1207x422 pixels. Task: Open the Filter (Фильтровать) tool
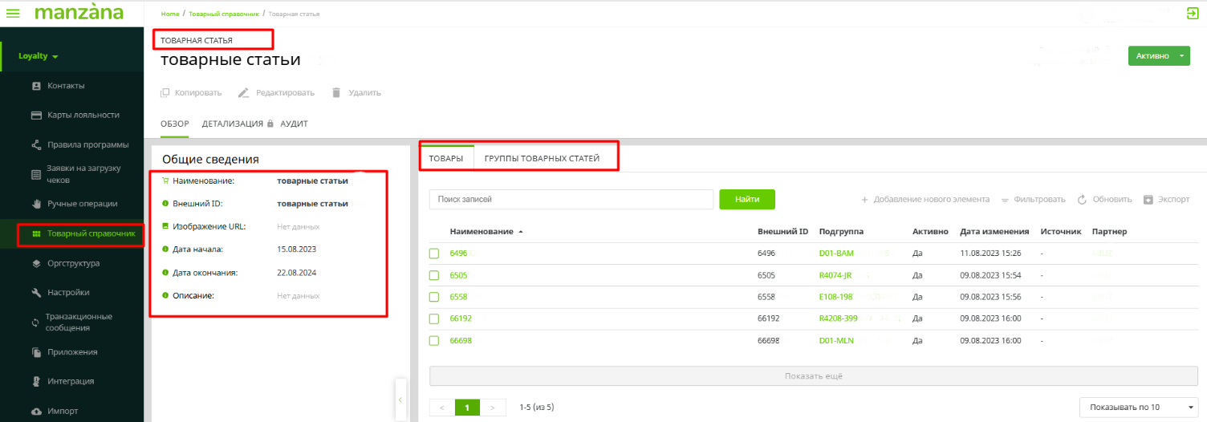(1033, 199)
